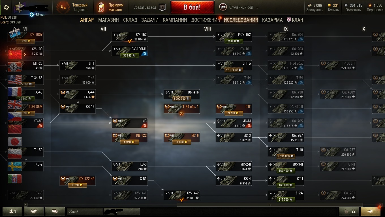The height and width of the screenshot is (217, 385).
Task: Click the red В бой! button
Action: click(192, 7)
